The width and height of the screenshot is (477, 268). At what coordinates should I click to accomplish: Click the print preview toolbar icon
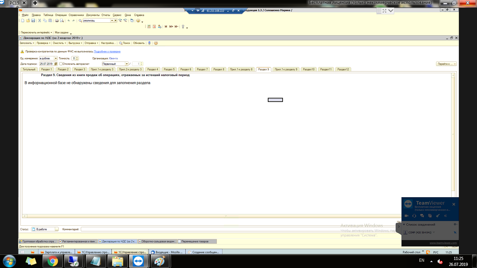coord(62,21)
